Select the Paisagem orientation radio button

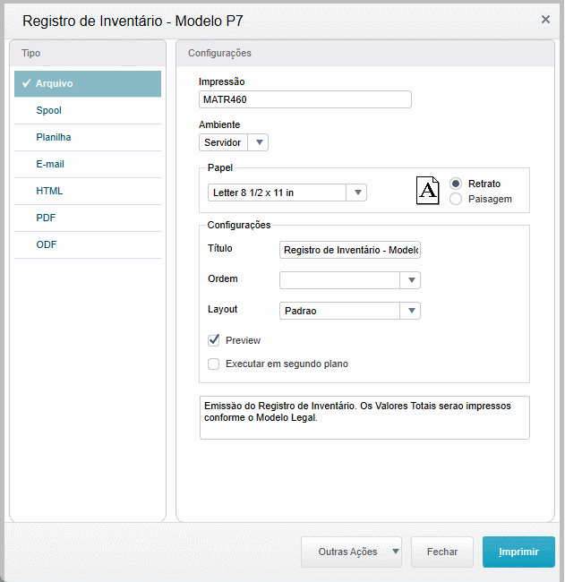[x=456, y=199]
